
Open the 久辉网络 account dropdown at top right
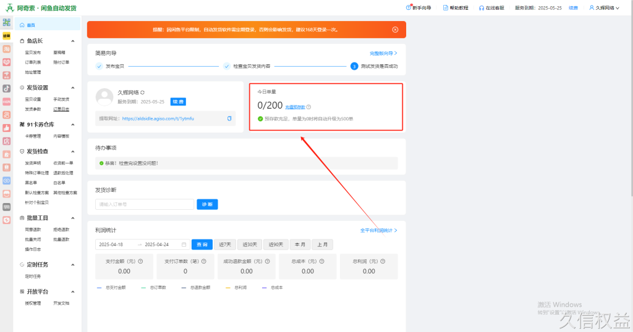[605, 7]
